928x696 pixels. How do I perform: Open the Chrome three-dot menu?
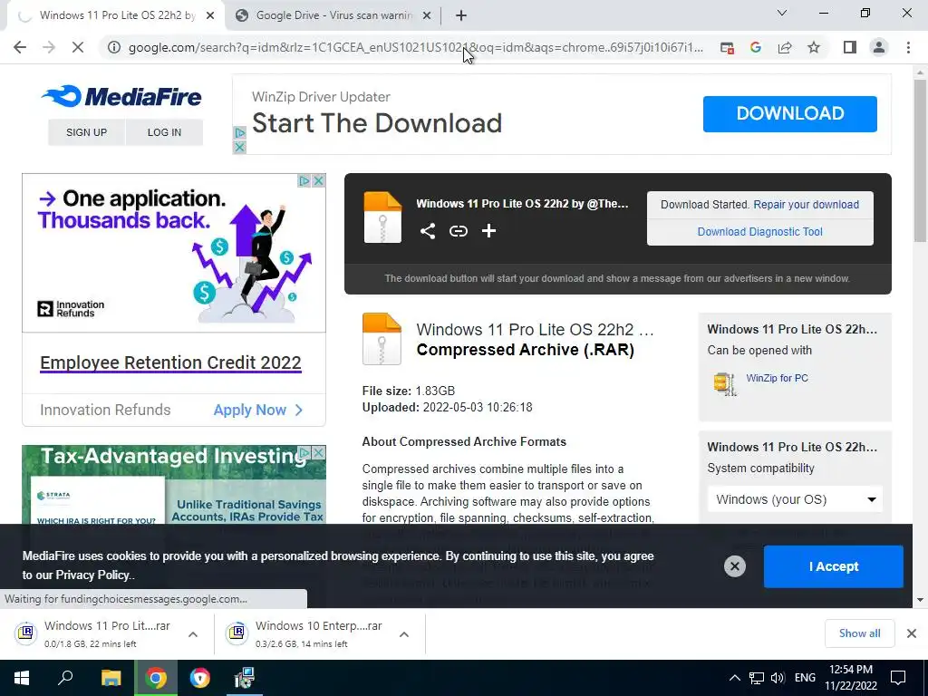pyautogui.click(x=908, y=47)
